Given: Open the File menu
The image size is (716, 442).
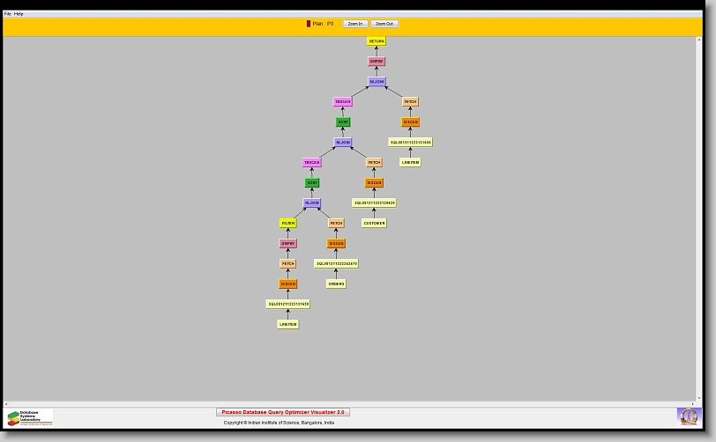Looking at the screenshot, I should [x=8, y=14].
